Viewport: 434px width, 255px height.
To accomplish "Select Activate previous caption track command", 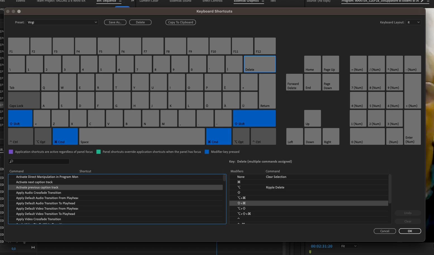I will [116, 187].
